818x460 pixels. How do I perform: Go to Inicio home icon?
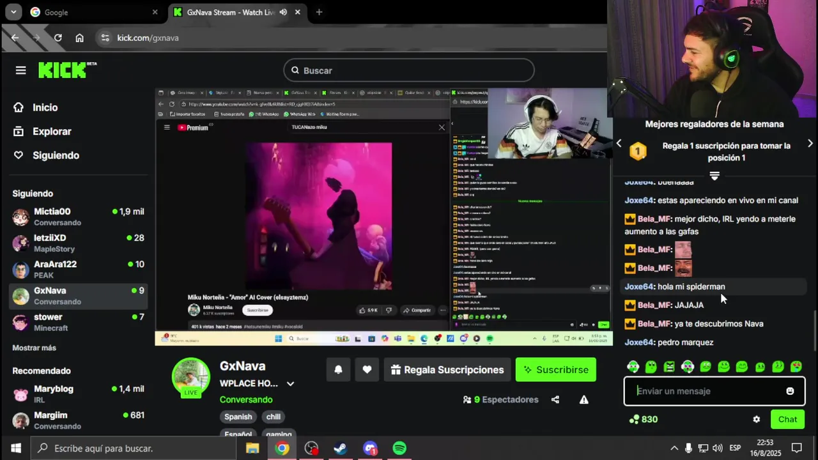pos(19,107)
